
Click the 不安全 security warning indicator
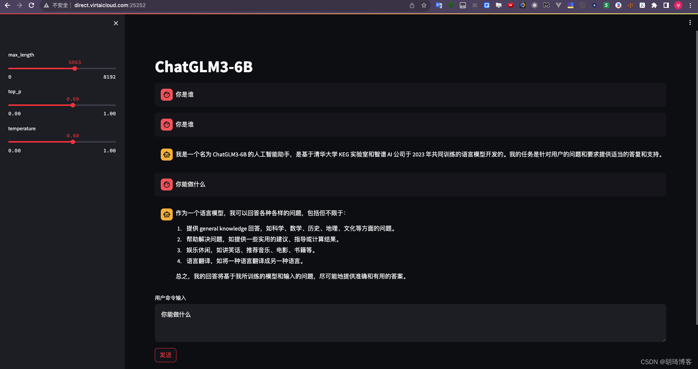pos(56,5)
